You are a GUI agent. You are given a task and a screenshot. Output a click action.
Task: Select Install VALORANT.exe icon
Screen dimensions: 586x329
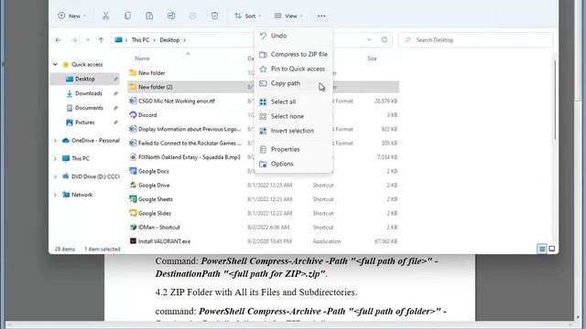[x=133, y=241]
